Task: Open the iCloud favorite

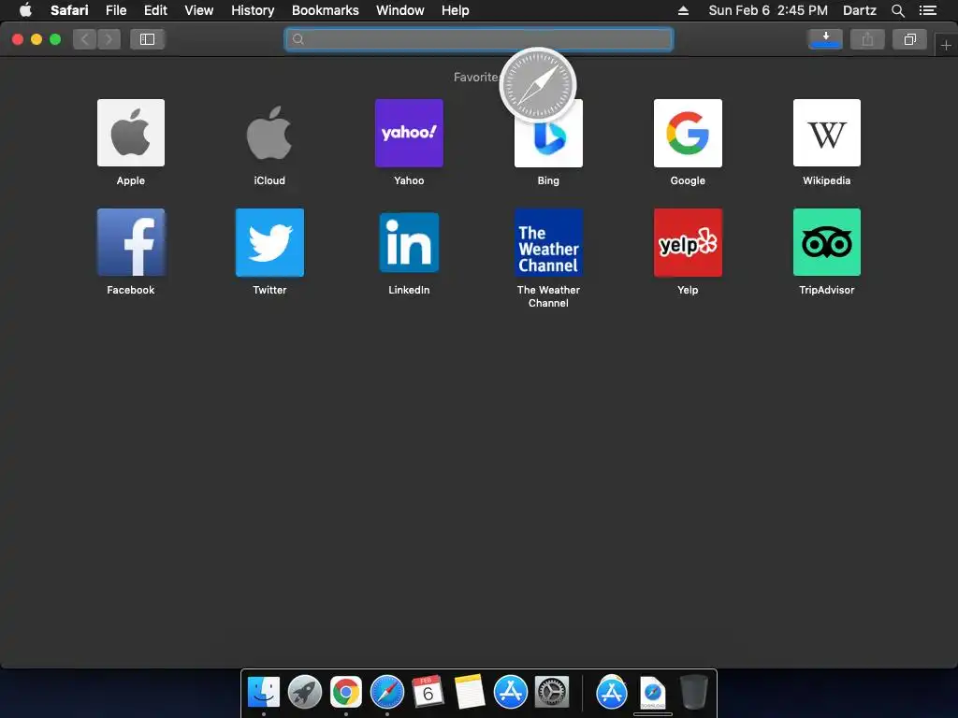Action: (x=269, y=133)
